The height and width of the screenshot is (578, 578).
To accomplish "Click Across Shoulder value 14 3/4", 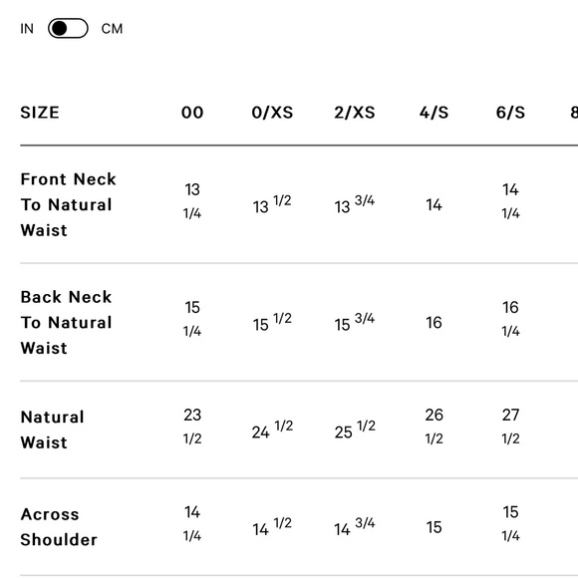I will pyautogui.click(x=355, y=527).
